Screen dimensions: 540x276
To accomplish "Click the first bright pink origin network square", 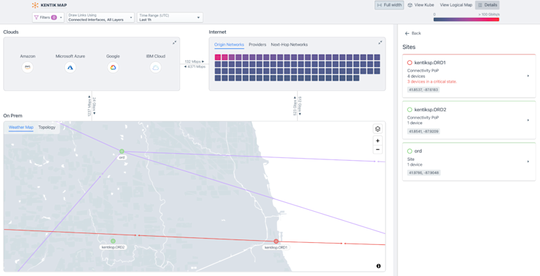I will click(217, 57).
